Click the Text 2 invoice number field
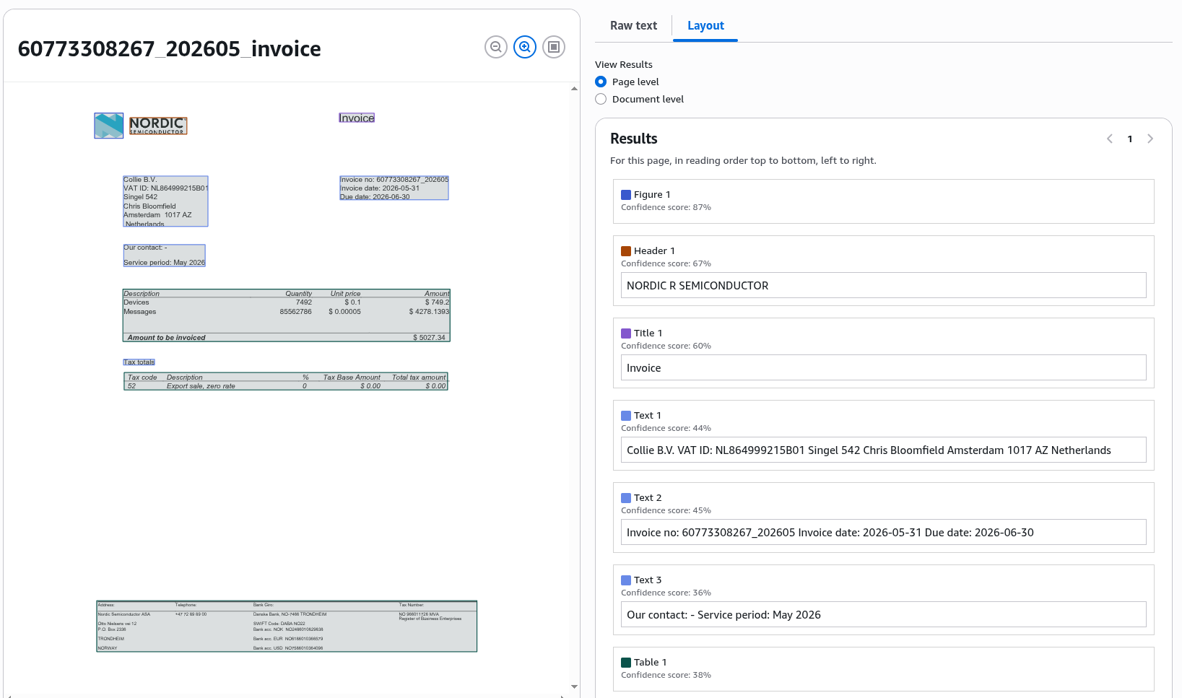This screenshot has height=698, width=1182. click(883, 532)
